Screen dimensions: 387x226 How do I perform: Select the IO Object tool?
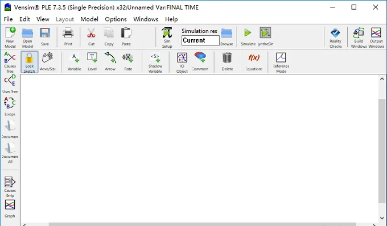tap(182, 62)
